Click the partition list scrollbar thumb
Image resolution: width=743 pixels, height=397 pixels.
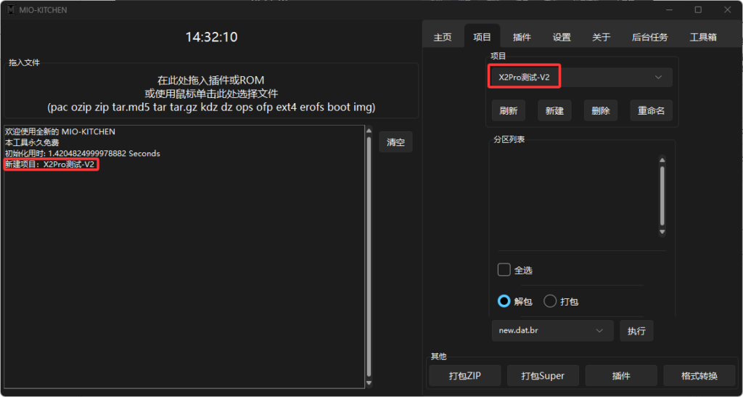[x=662, y=196]
